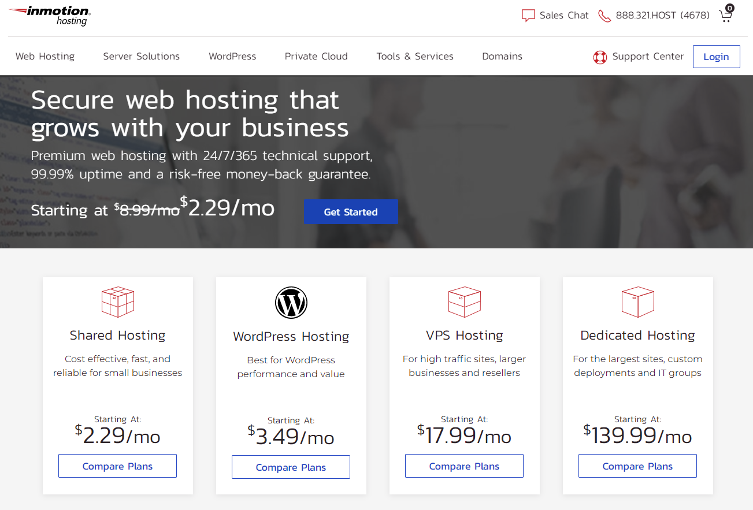Click the VPS Hosting heading
The height and width of the screenshot is (510, 753).
tap(465, 336)
